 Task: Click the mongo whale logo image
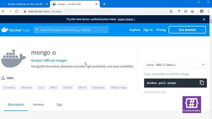(x=14, y=59)
